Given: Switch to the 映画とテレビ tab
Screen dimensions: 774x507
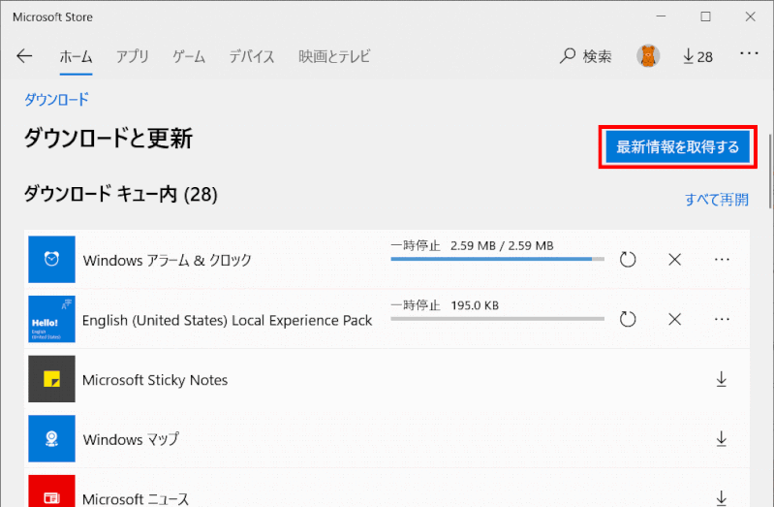Looking at the screenshot, I should 334,57.
